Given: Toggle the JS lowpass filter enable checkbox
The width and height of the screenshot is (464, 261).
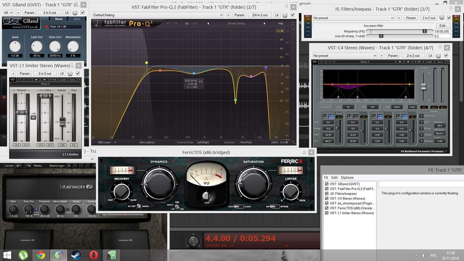Looking at the screenshot, I should [449, 18].
